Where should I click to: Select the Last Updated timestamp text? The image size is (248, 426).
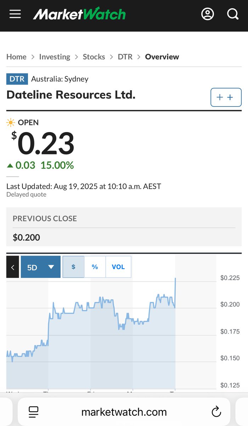tap(84, 186)
